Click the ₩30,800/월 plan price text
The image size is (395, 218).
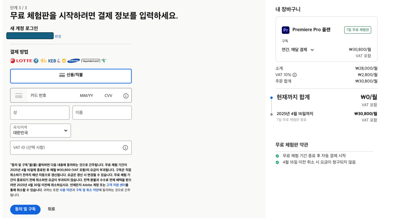[360, 50]
